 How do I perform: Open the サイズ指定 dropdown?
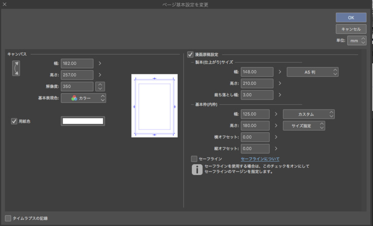coord(304,126)
